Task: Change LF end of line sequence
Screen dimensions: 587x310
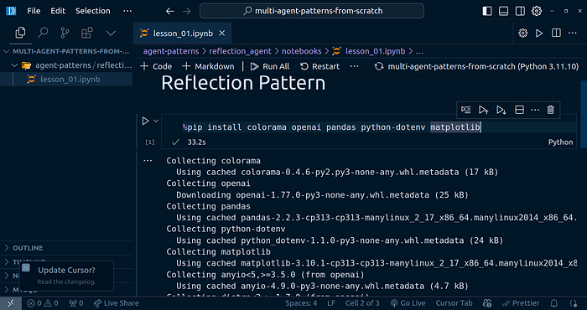Action: [x=331, y=303]
